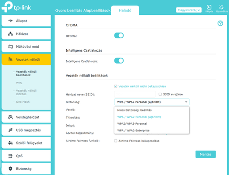Click the Mentés save button

coord(206,154)
